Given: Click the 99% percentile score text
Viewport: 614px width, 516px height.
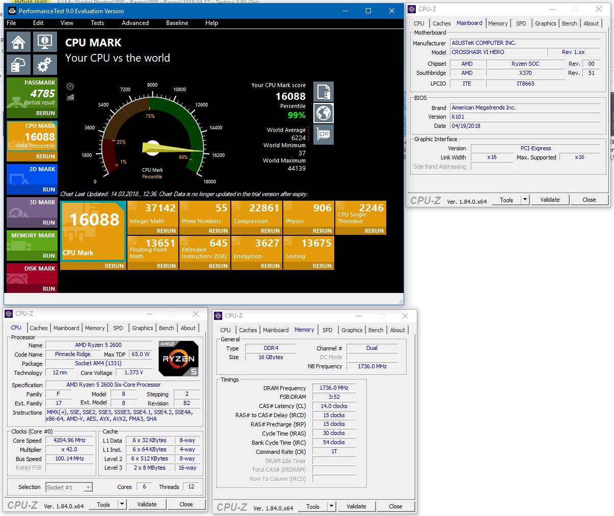Looking at the screenshot, I should pyautogui.click(x=297, y=115).
